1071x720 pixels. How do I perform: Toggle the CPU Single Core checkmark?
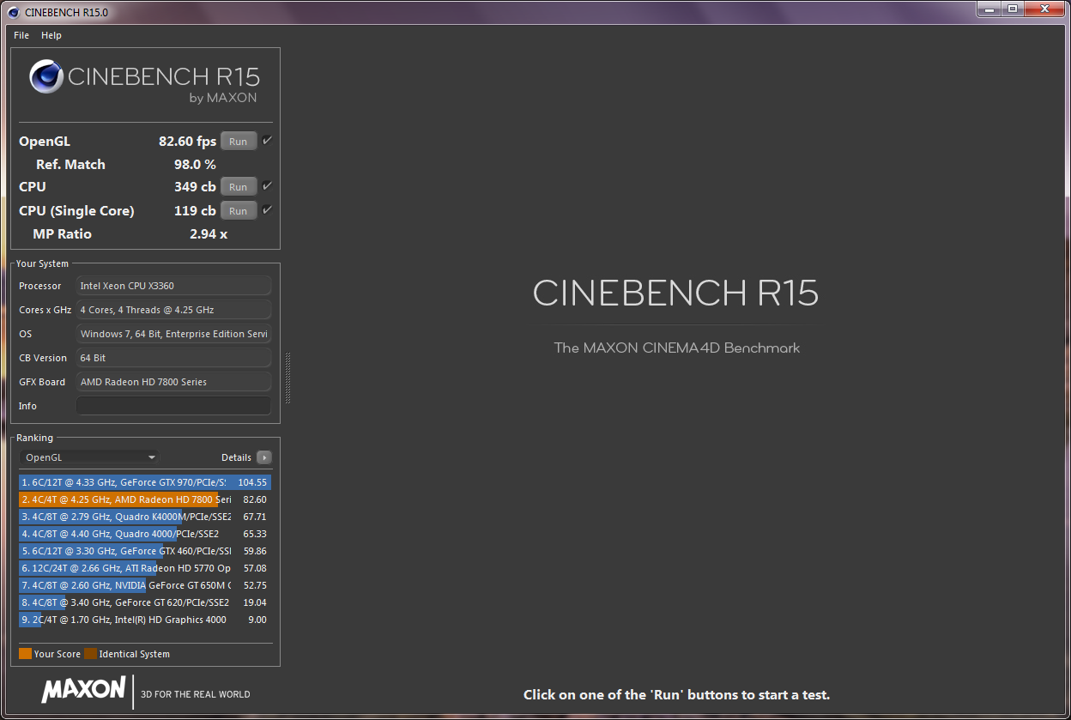tap(267, 209)
